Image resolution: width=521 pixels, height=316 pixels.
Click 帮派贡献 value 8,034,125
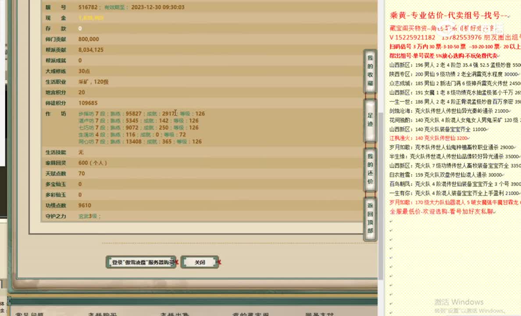[x=91, y=50]
